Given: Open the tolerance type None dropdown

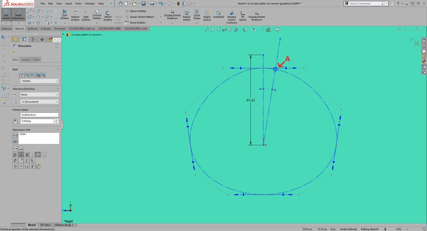Looking at the screenshot, I should tap(39, 95).
